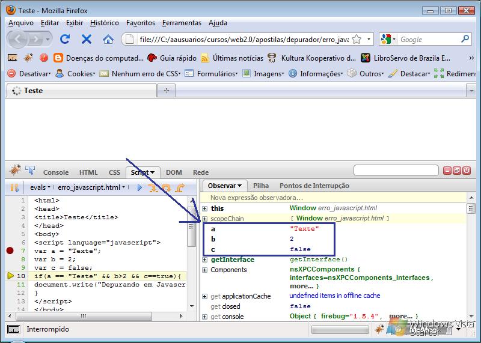Switch to Firebug Rede tab

click(201, 172)
